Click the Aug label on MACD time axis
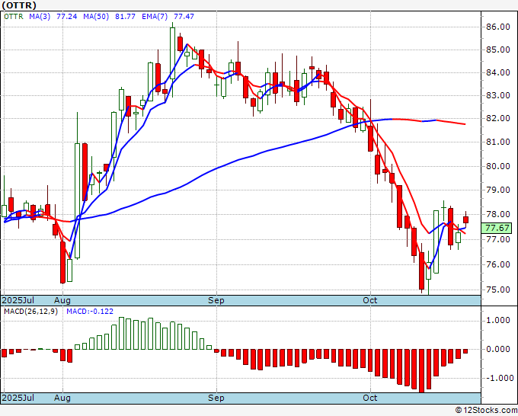Screen dimensions: 518x416 tap(62, 398)
